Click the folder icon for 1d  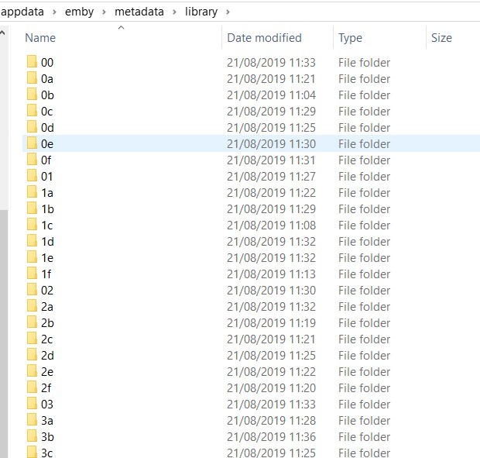[x=32, y=240]
